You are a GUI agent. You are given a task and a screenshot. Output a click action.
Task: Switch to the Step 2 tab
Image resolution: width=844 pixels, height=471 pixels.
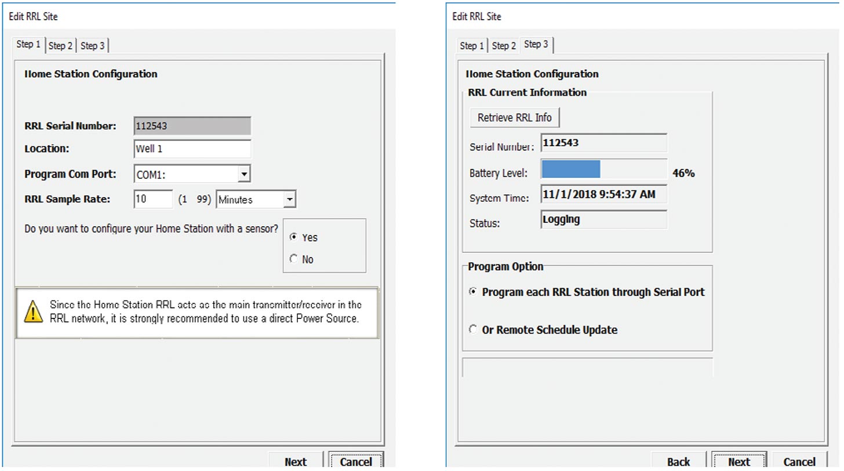click(x=60, y=46)
